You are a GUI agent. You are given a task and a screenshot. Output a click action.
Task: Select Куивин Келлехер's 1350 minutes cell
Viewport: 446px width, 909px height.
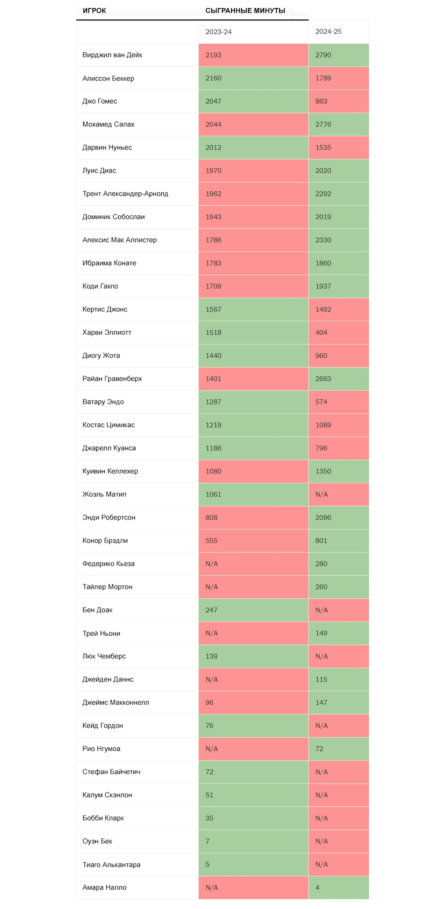tap(338, 471)
